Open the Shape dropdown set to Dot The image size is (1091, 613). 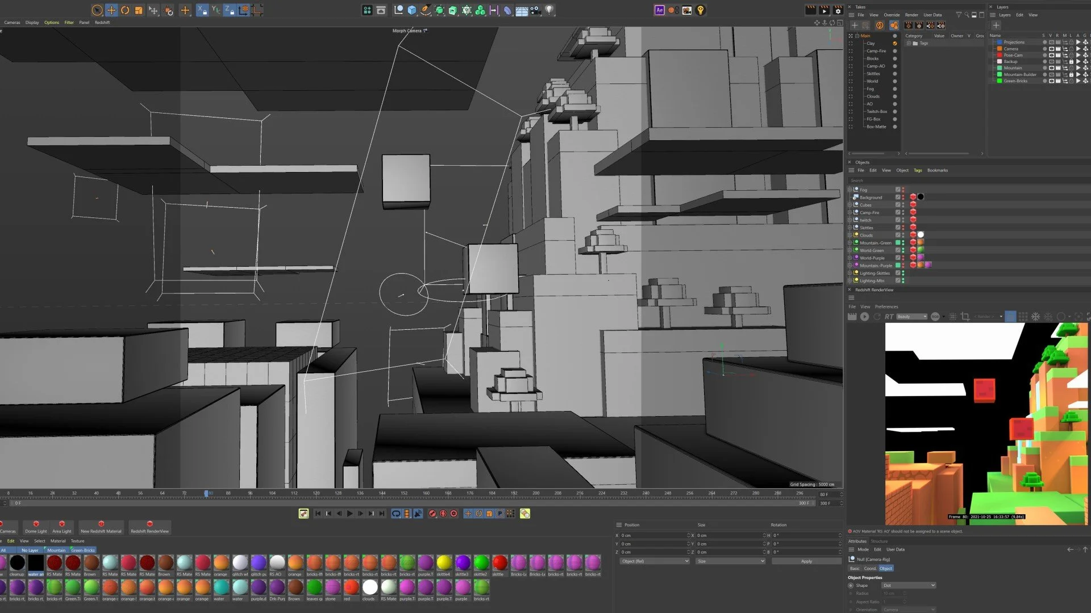point(909,585)
